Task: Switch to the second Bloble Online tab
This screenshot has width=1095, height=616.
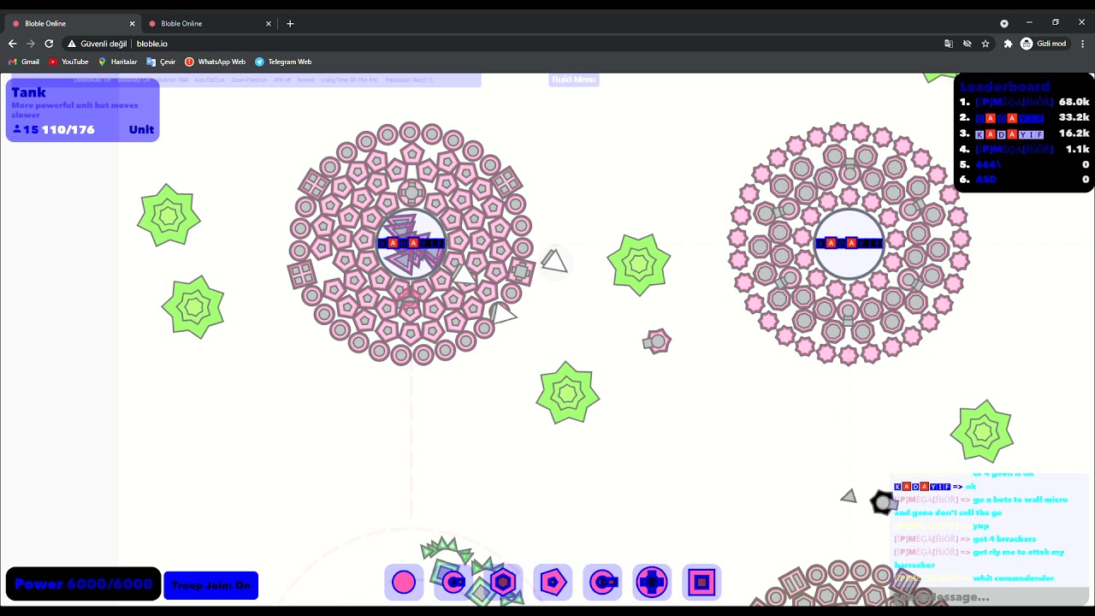Action: pos(210,23)
